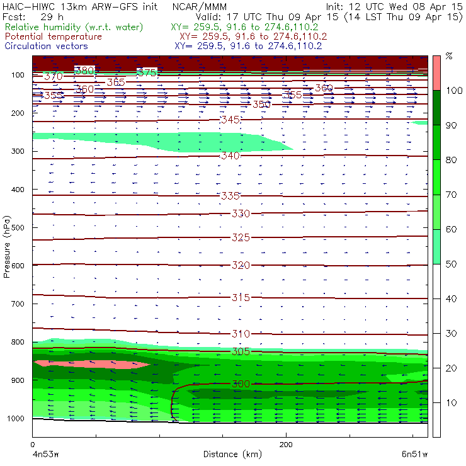Screen dimensions: 466x466
Task: Click the 345 contour label
Action: click(230, 120)
